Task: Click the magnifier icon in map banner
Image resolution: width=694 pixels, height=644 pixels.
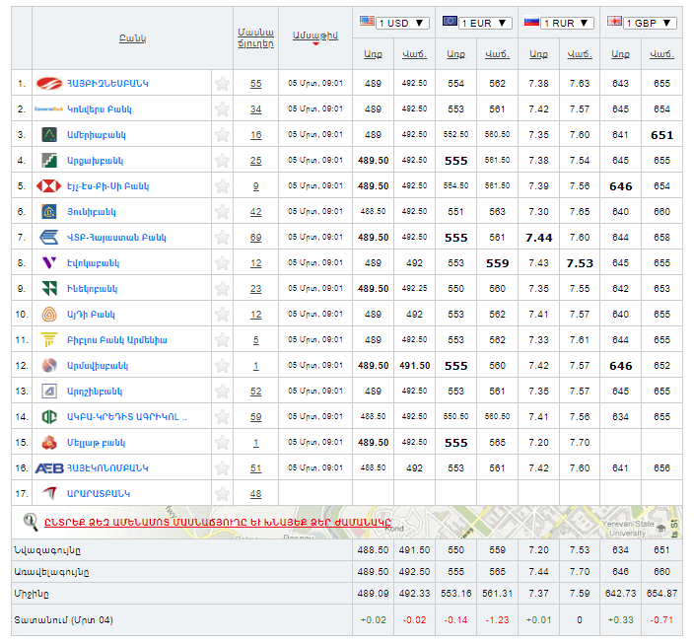Action: [31, 522]
